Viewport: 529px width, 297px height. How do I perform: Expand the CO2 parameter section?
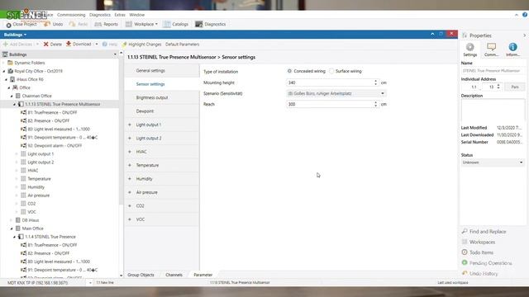(x=130, y=205)
